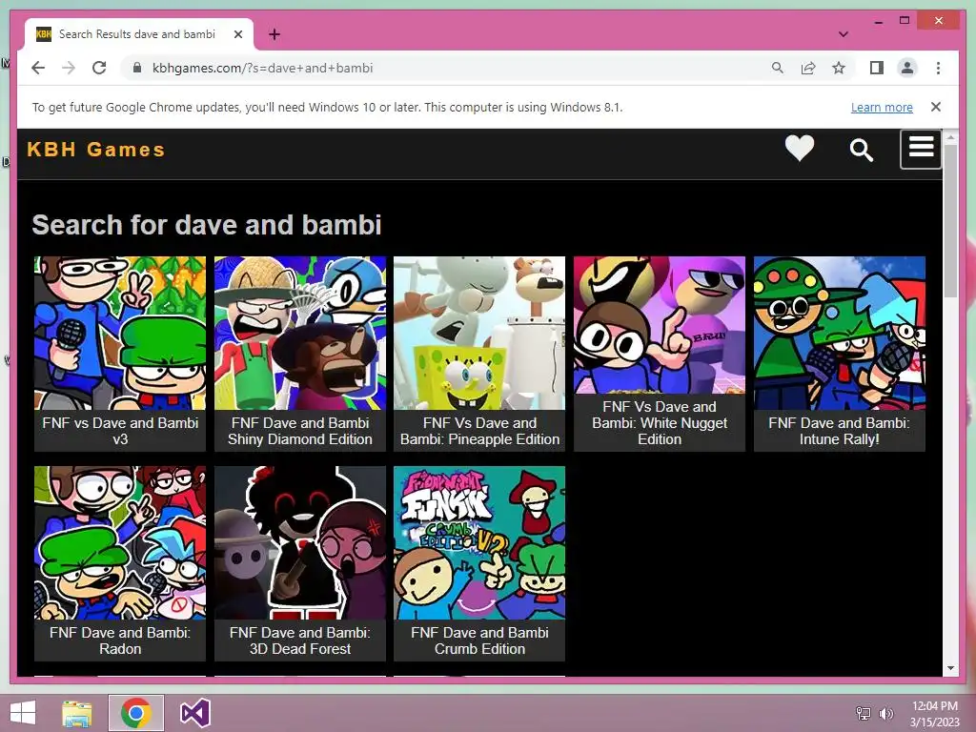Click the 'Intune Rally!' title text
Viewport: 976px width, 732px height.
pos(839,439)
